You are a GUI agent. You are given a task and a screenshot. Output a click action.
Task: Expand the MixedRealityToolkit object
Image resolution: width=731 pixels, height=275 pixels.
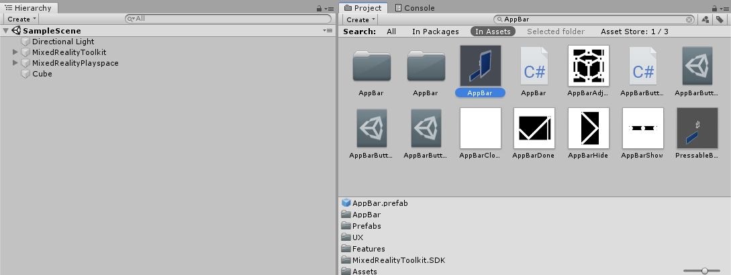(x=15, y=52)
